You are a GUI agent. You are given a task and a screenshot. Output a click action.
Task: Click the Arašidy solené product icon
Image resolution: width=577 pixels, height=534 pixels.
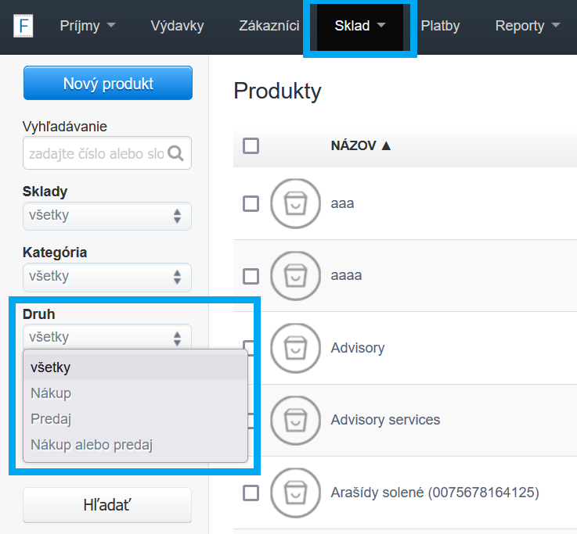(x=295, y=493)
